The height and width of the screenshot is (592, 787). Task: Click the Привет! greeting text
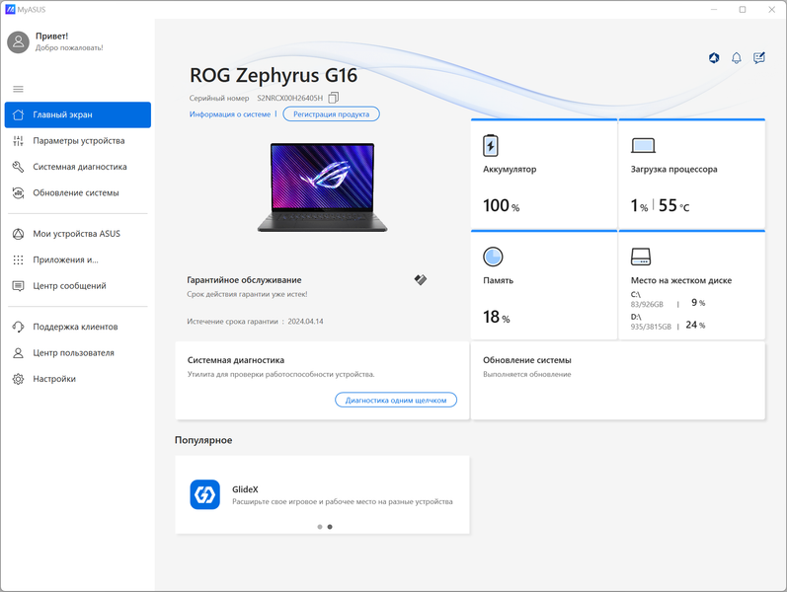(51, 37)
